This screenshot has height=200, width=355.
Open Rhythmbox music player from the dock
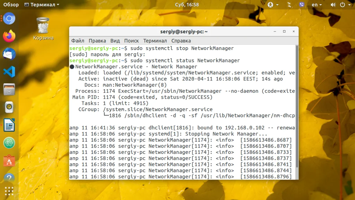pyautogui.click(x=9, y=107)
